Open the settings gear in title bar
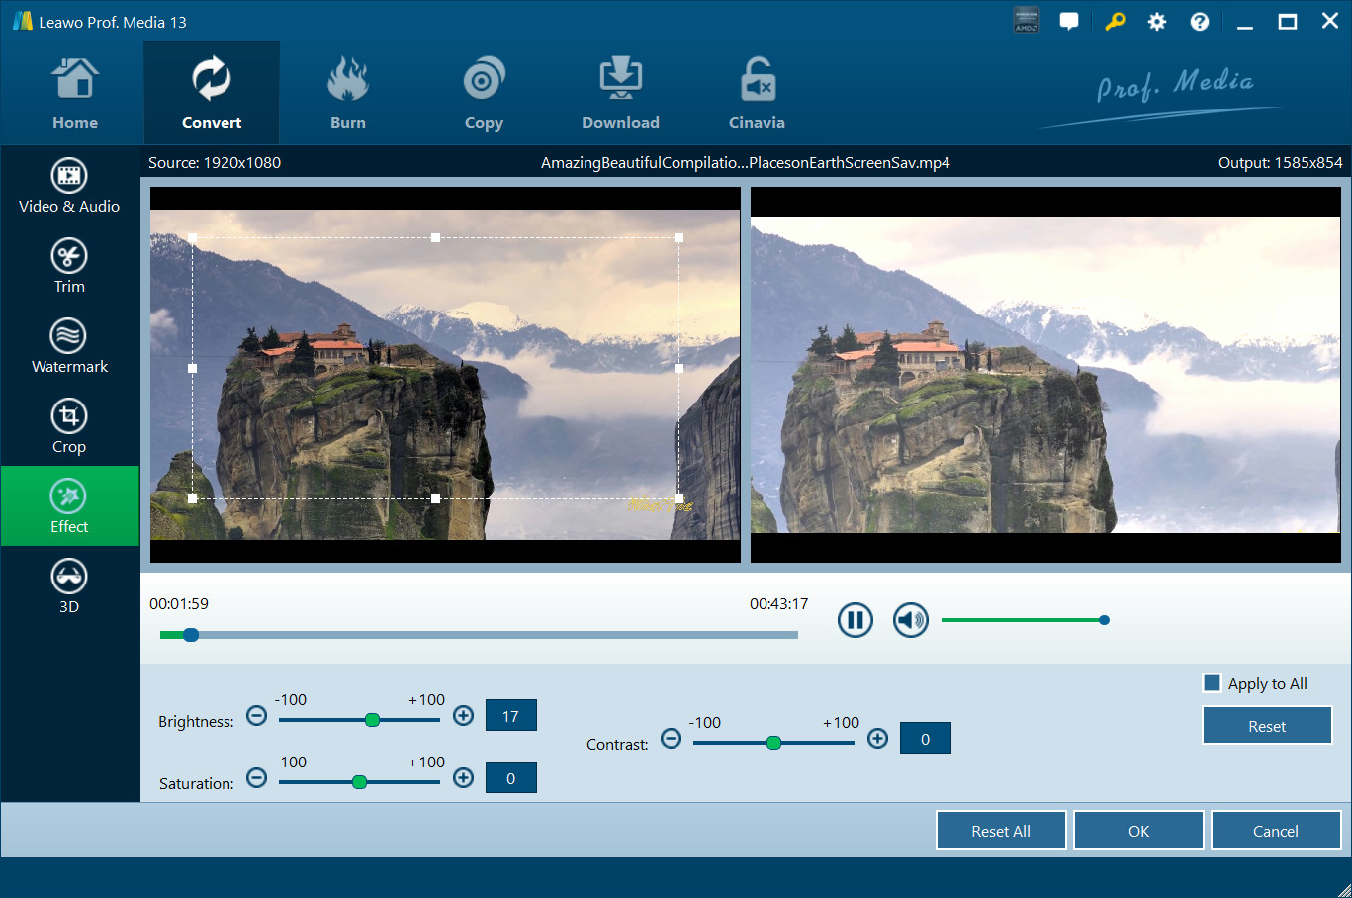This screenshot has width=1352, height=898. 1156,22
